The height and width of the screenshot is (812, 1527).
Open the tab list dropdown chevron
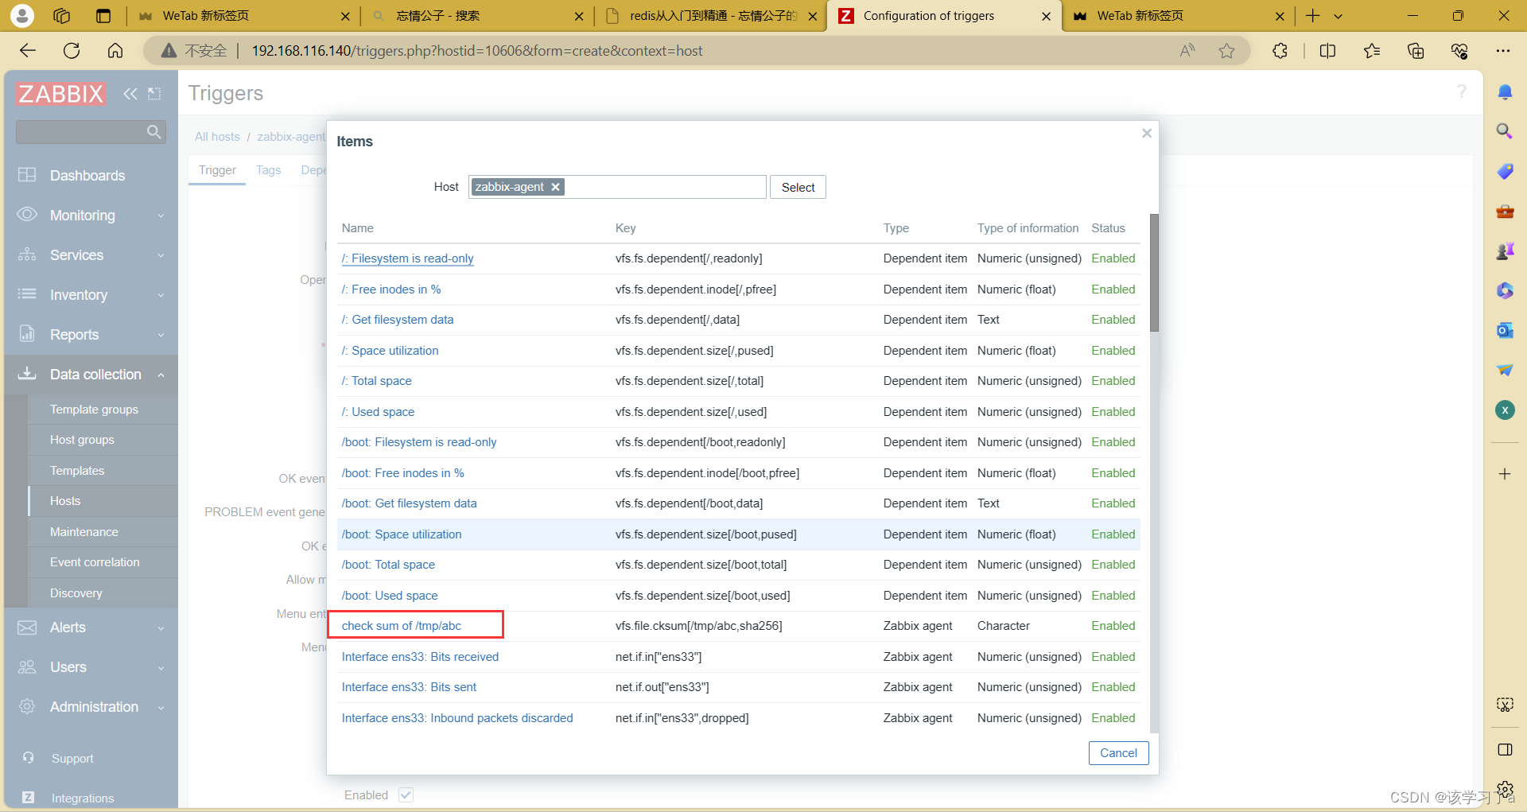pos(1338,16)
